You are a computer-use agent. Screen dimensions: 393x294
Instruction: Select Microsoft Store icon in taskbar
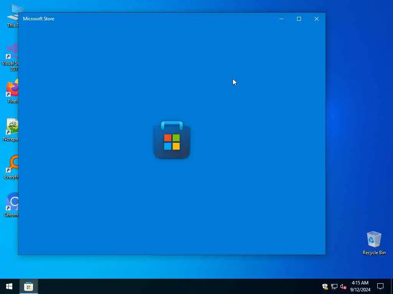(28, 286)
